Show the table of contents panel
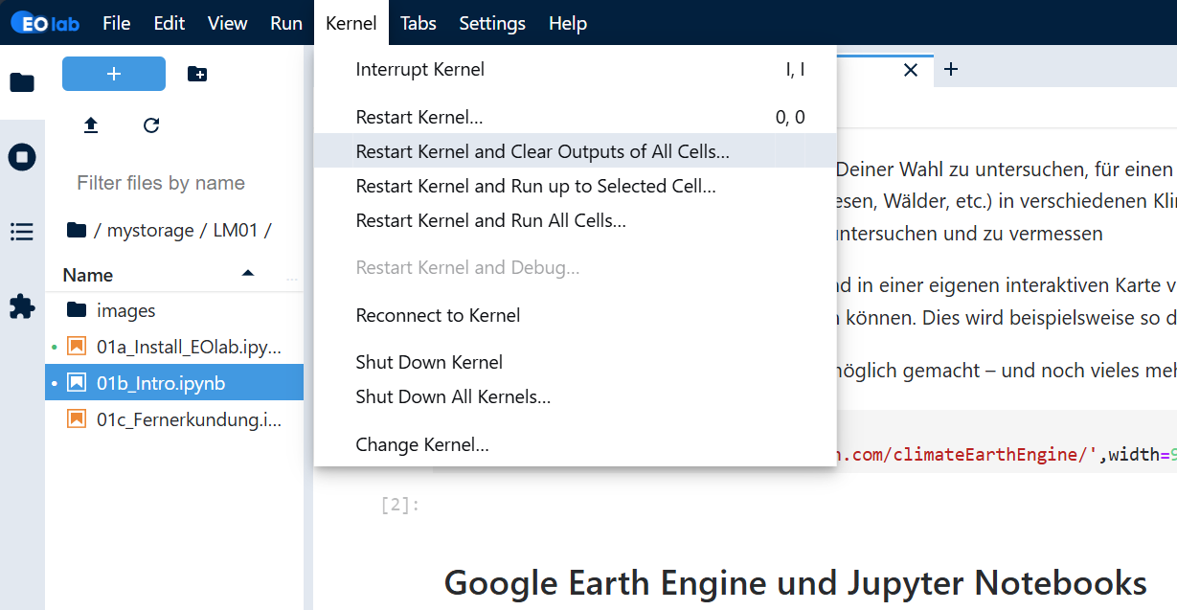Image resolution: width=1177 pixels, height=610 pixels. (x=21, y=232)
